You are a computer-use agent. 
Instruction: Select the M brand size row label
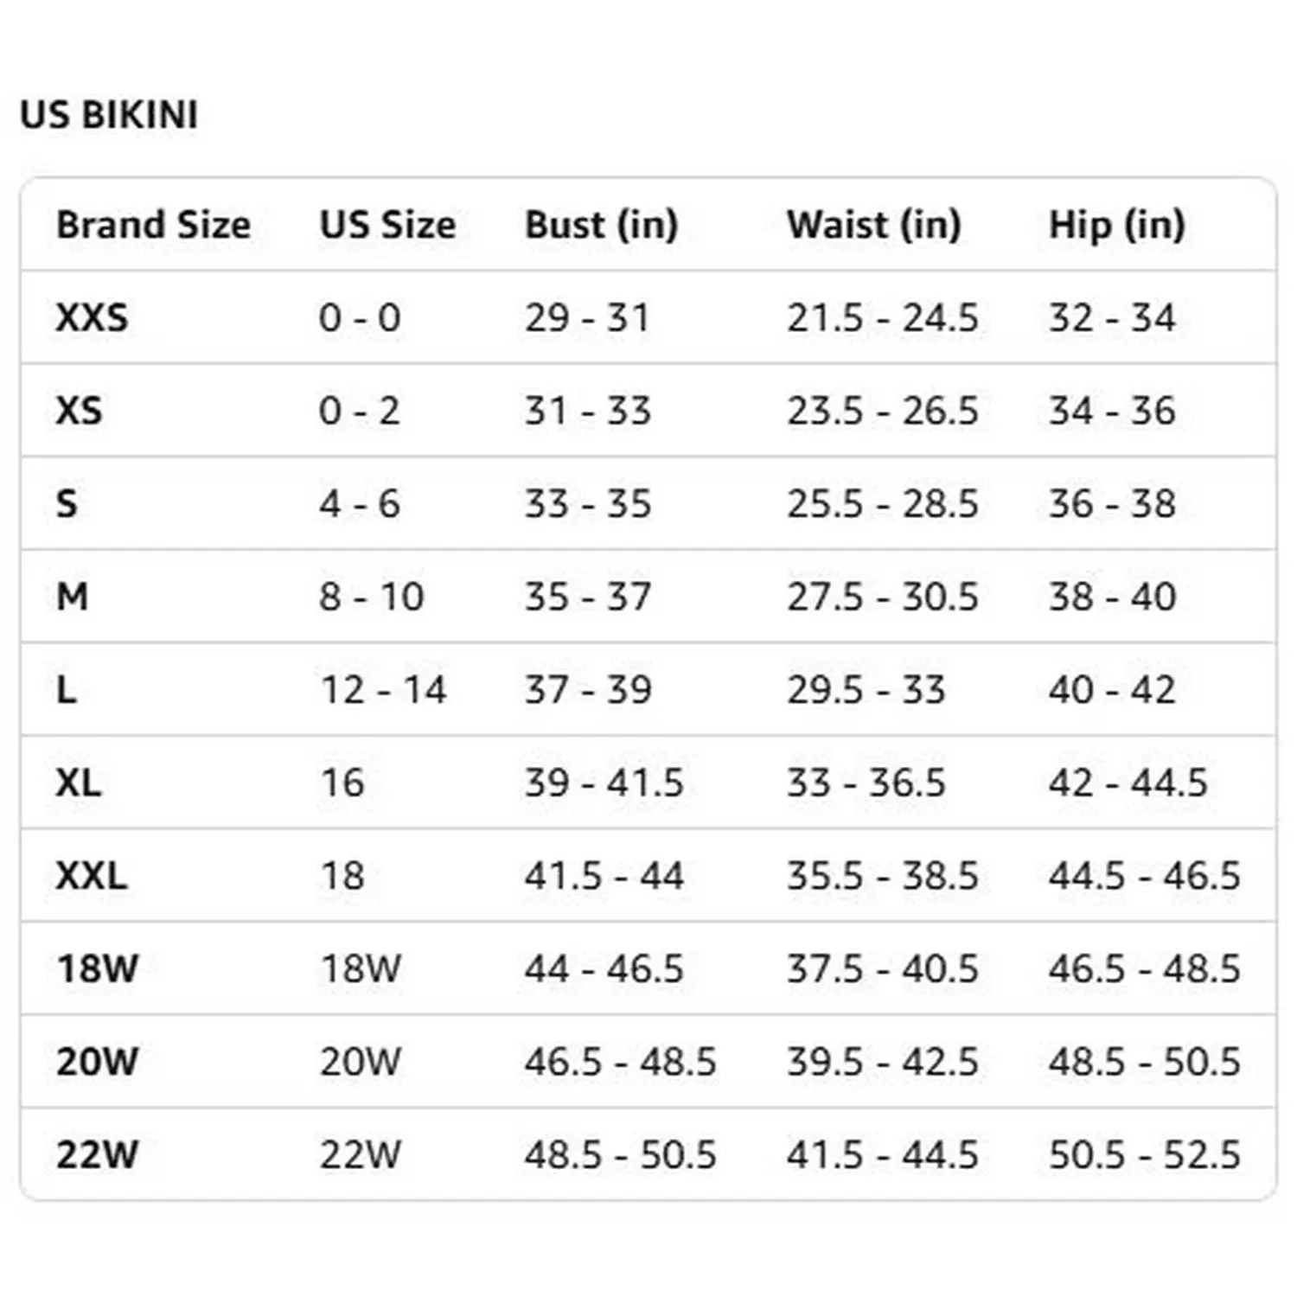pos(72,597)
